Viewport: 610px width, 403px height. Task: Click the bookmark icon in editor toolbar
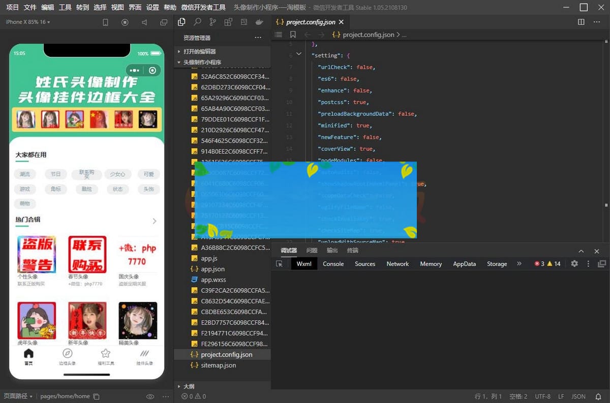click(x=293, y=35)
